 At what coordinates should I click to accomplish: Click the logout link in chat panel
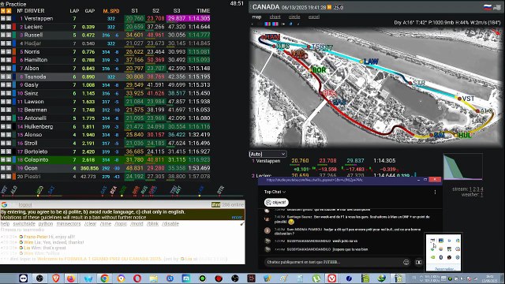[x=25, y=205]
